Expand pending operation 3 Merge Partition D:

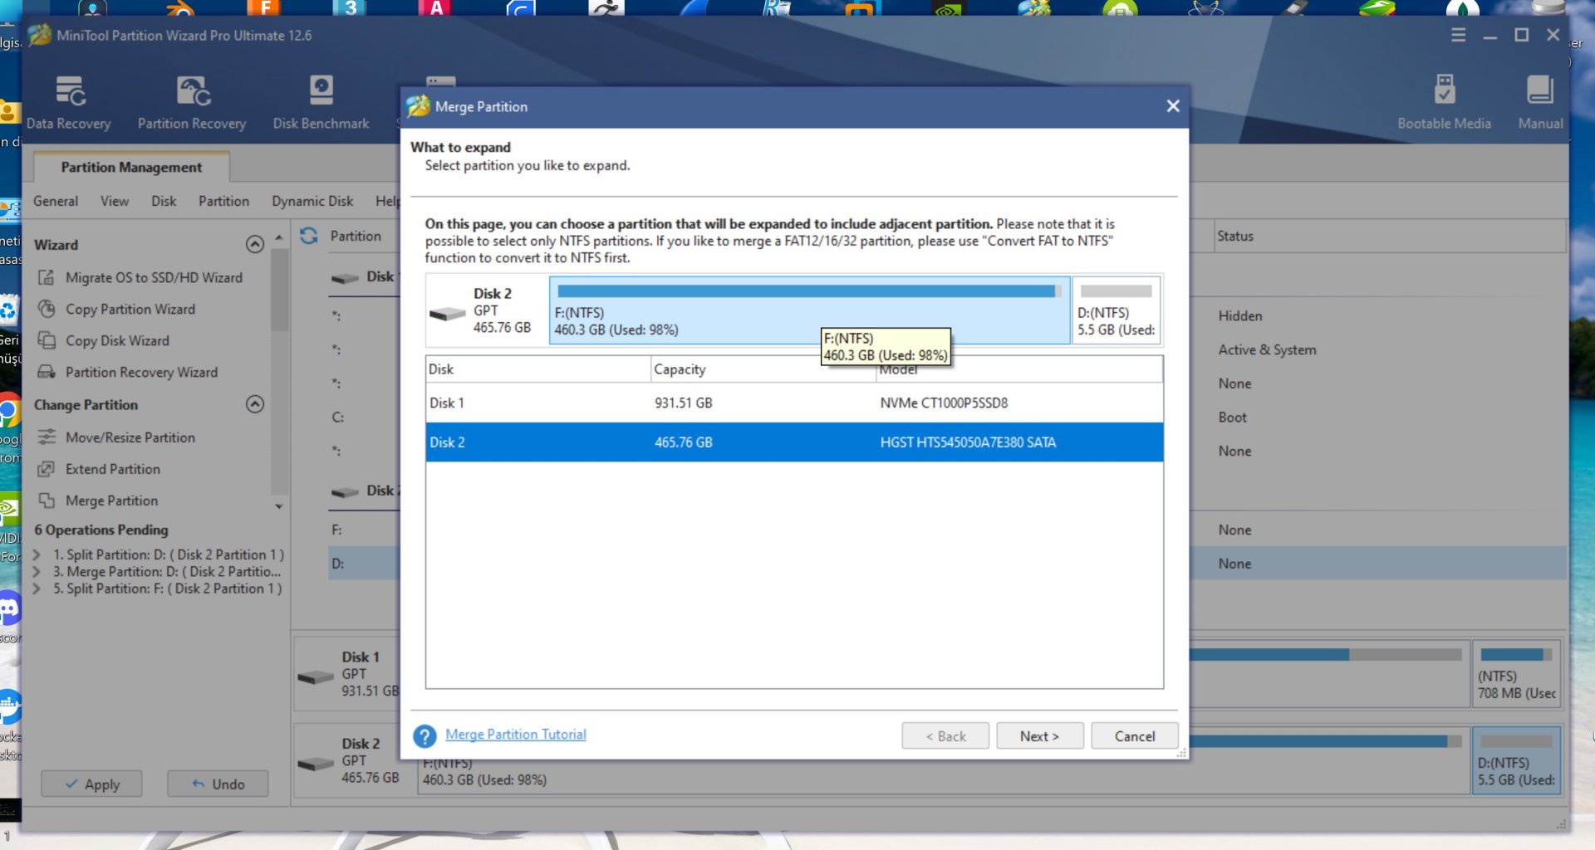(x=37, y=571)
